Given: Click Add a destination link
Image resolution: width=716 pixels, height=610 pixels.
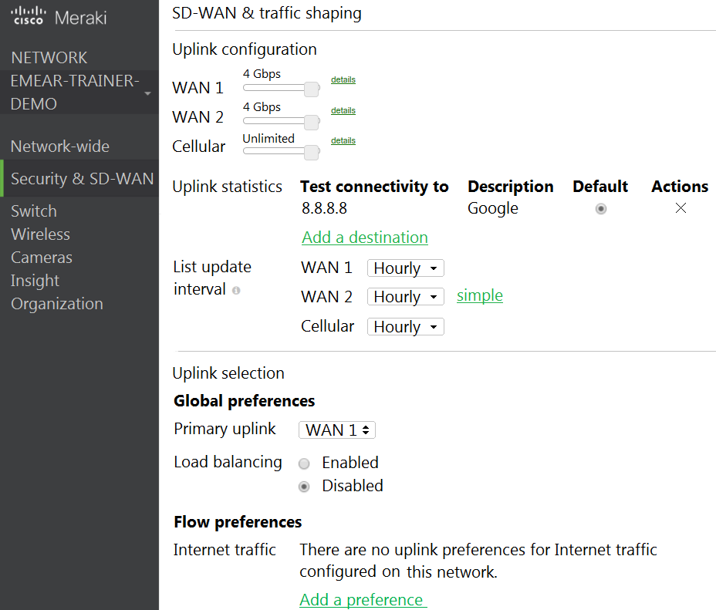Looking at the screenshot, I should [365, 238].
